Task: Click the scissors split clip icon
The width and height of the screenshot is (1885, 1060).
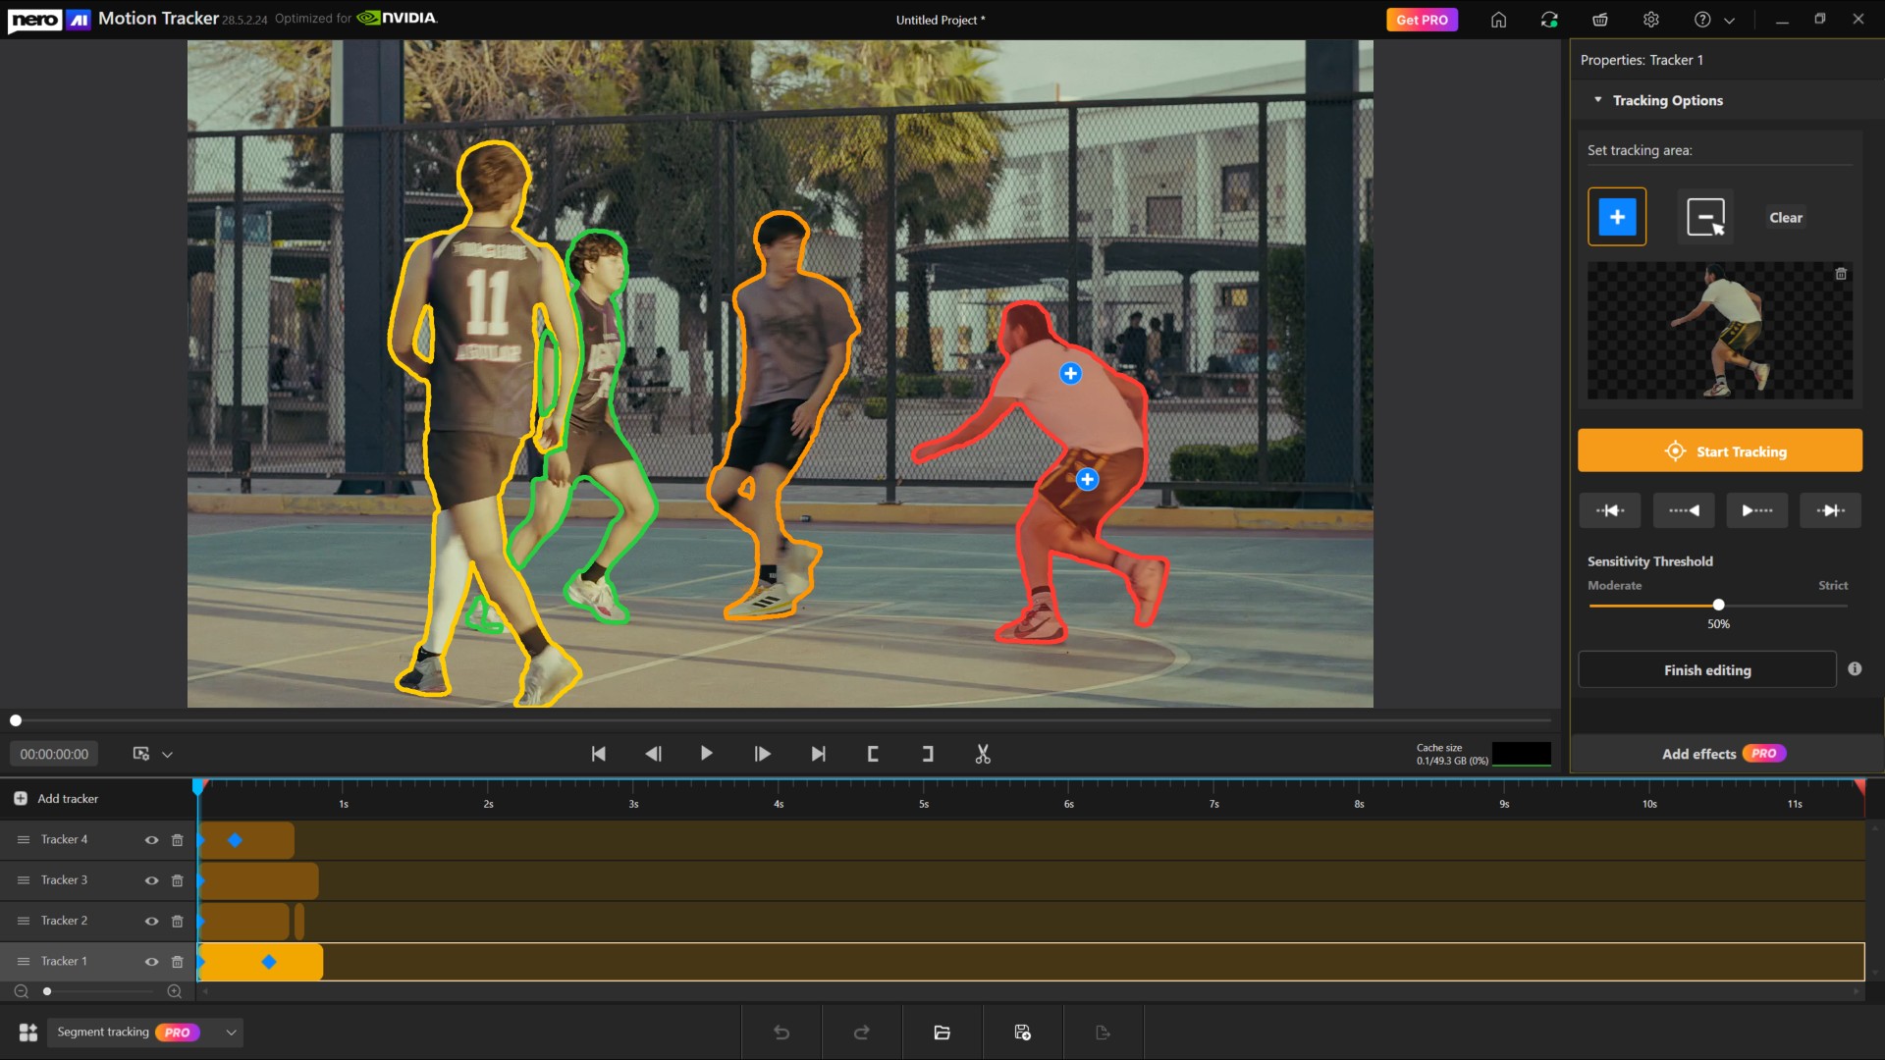Action: click(983, 754)
